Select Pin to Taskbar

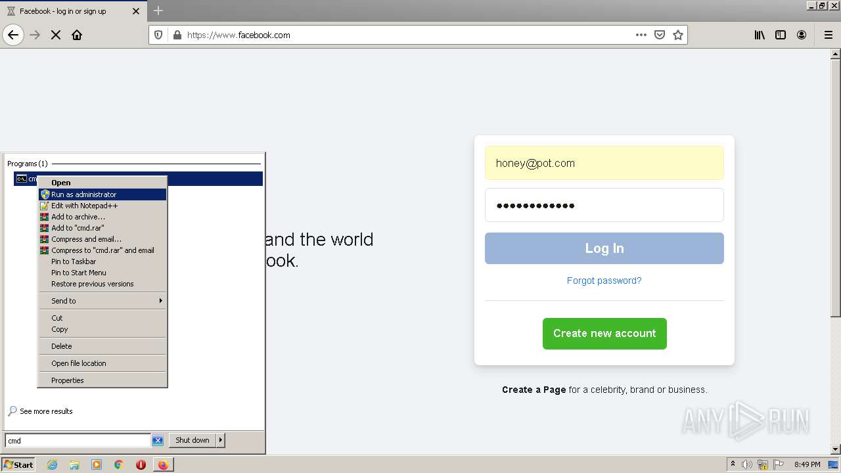click(102, 261)
